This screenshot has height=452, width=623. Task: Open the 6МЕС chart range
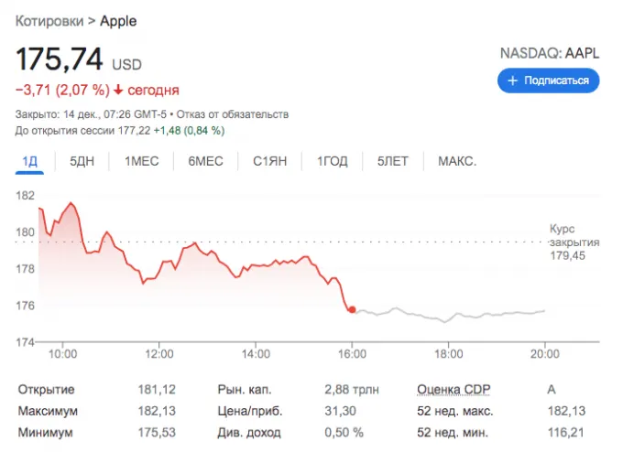pyautogui.click(x=205, y=161)
